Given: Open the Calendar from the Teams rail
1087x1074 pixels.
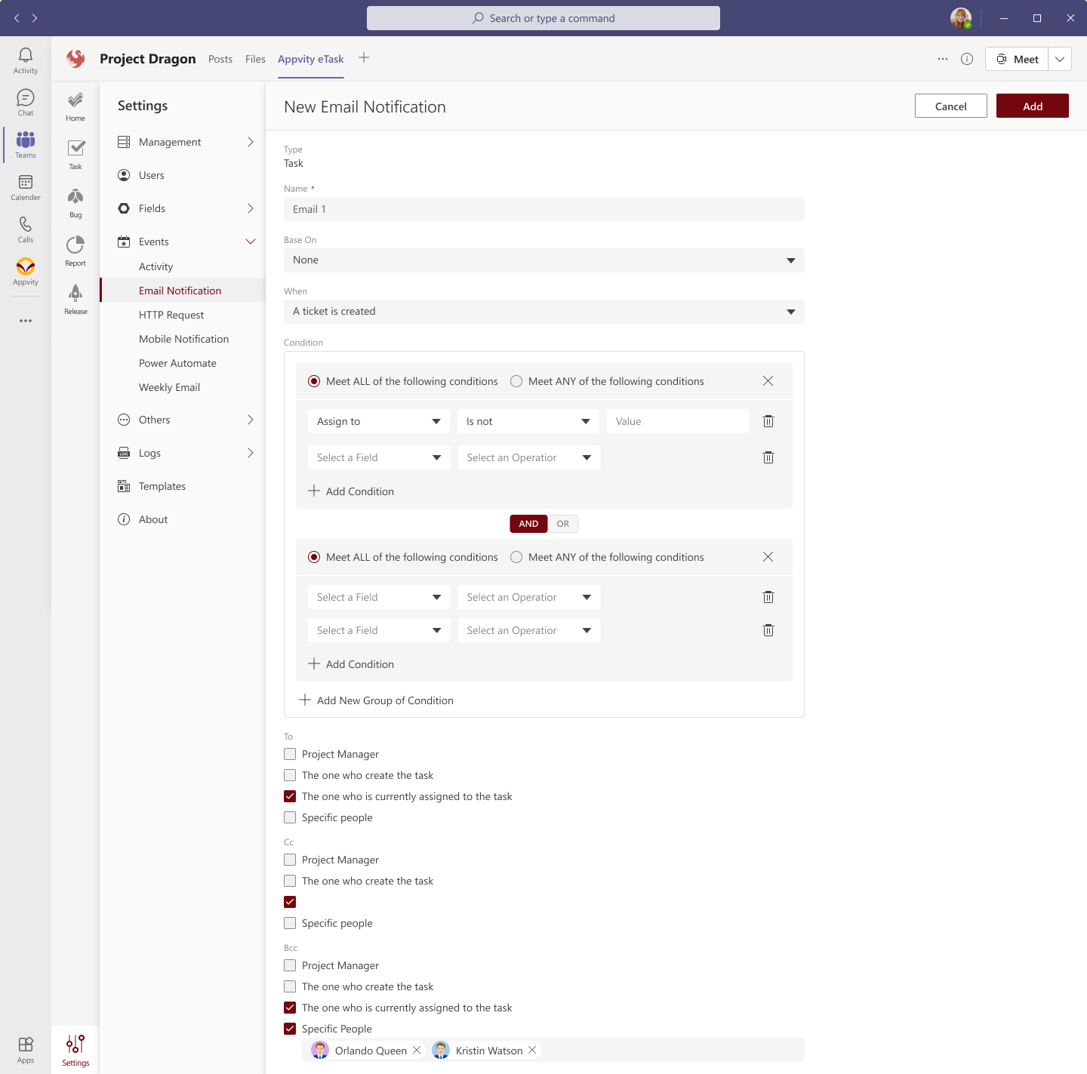Looking at the screenshot, I should coord(25,186).
